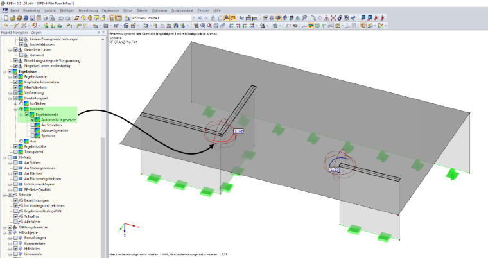
Task: Click the previous-case left arrow icon
Action: click(x=200, y=18)
